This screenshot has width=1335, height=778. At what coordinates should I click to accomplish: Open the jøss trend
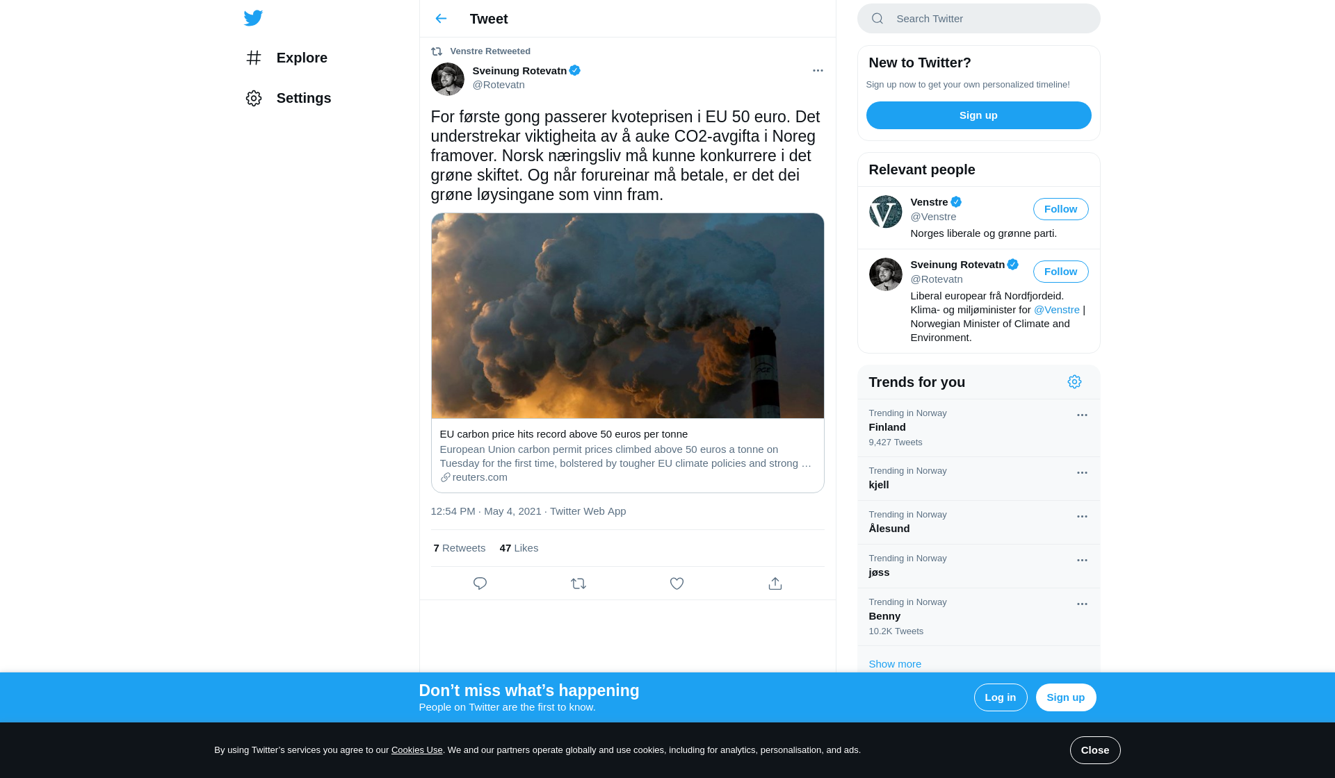[x=979, y=566]
